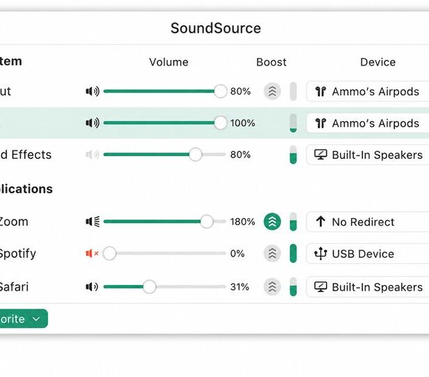The width and height of the screenshot is (429, 377).
Task: Open Spotify's USB Device dropdown
Action: click(x=368, y=254)
